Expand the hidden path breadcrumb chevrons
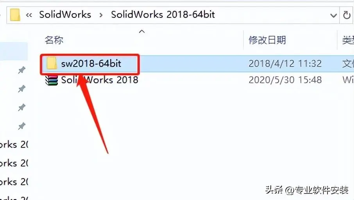This screenshot has width=354, height=200. [x=29, y=15]
